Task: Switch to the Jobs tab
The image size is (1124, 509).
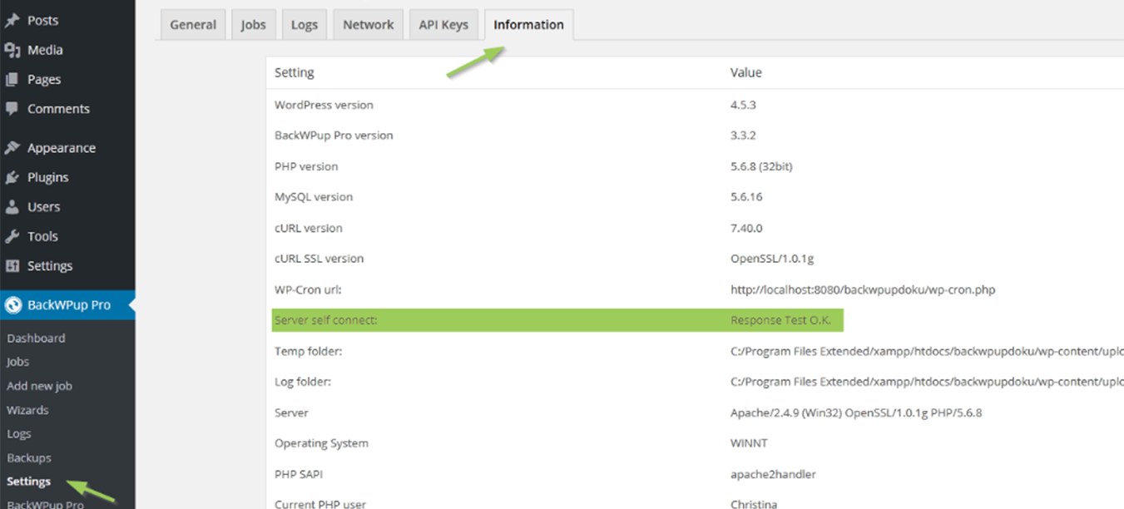Action: pos(254,24)
